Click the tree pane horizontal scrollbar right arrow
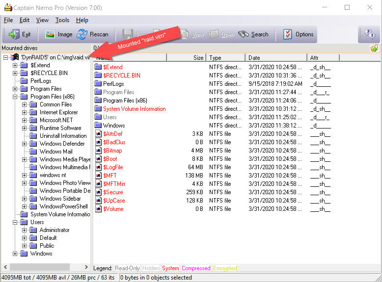Viewport: 382px width, 282px height. [87, 267]
